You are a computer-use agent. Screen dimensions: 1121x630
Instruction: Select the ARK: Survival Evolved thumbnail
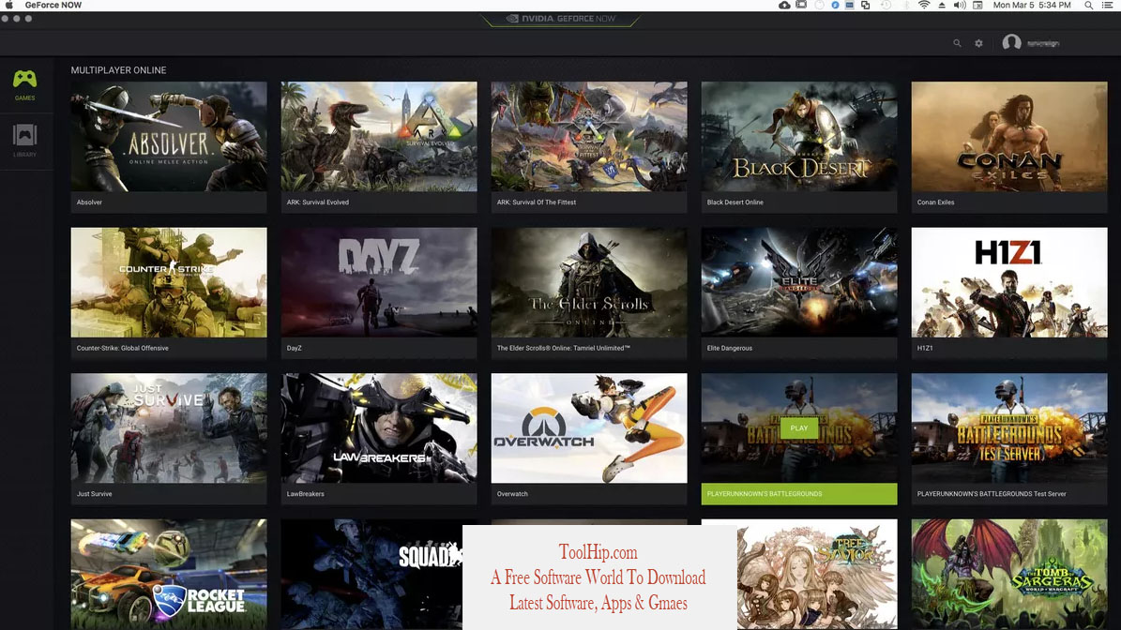coord(379,137)
